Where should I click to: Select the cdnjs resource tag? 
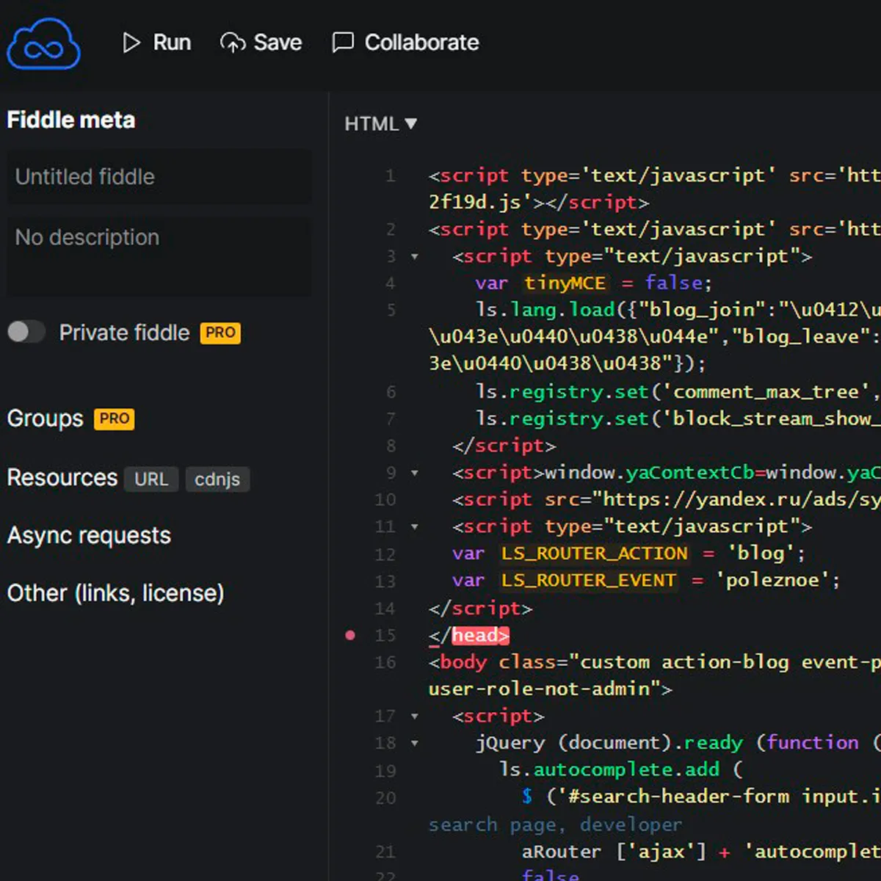click(x=217, y=479)
